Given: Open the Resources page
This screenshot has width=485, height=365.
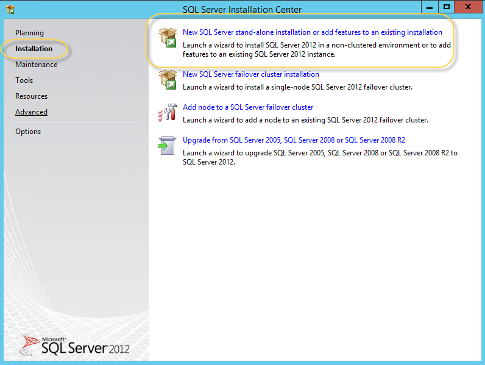Looking at the screenshot, I should pos(31,96).
